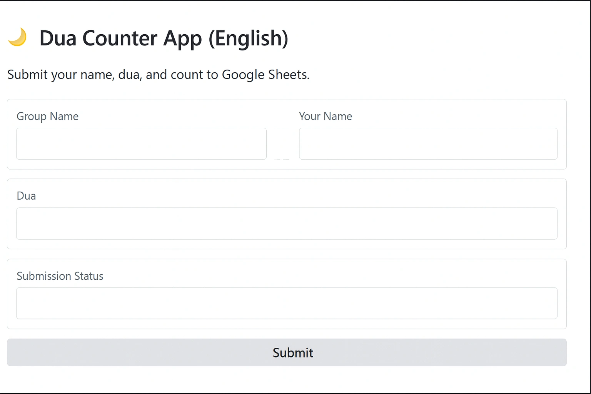Click the word "Group" in Group Name label
Image resolution: width=591 pixels, height=394 pixels.
32,116
